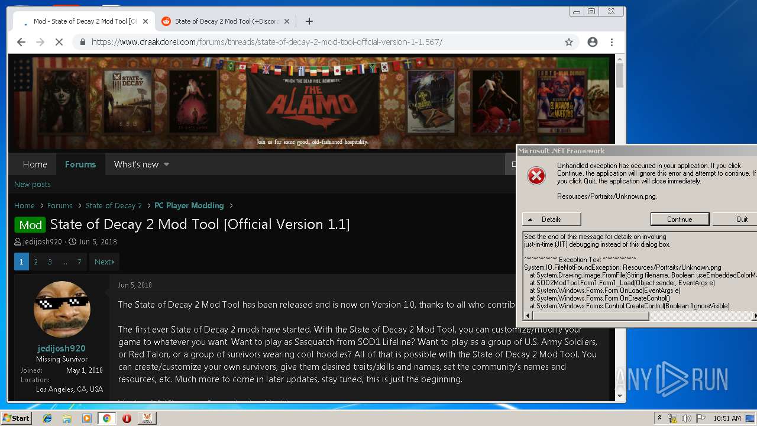Open State of Decay 2 breadcrumb link

pos(114,205)
